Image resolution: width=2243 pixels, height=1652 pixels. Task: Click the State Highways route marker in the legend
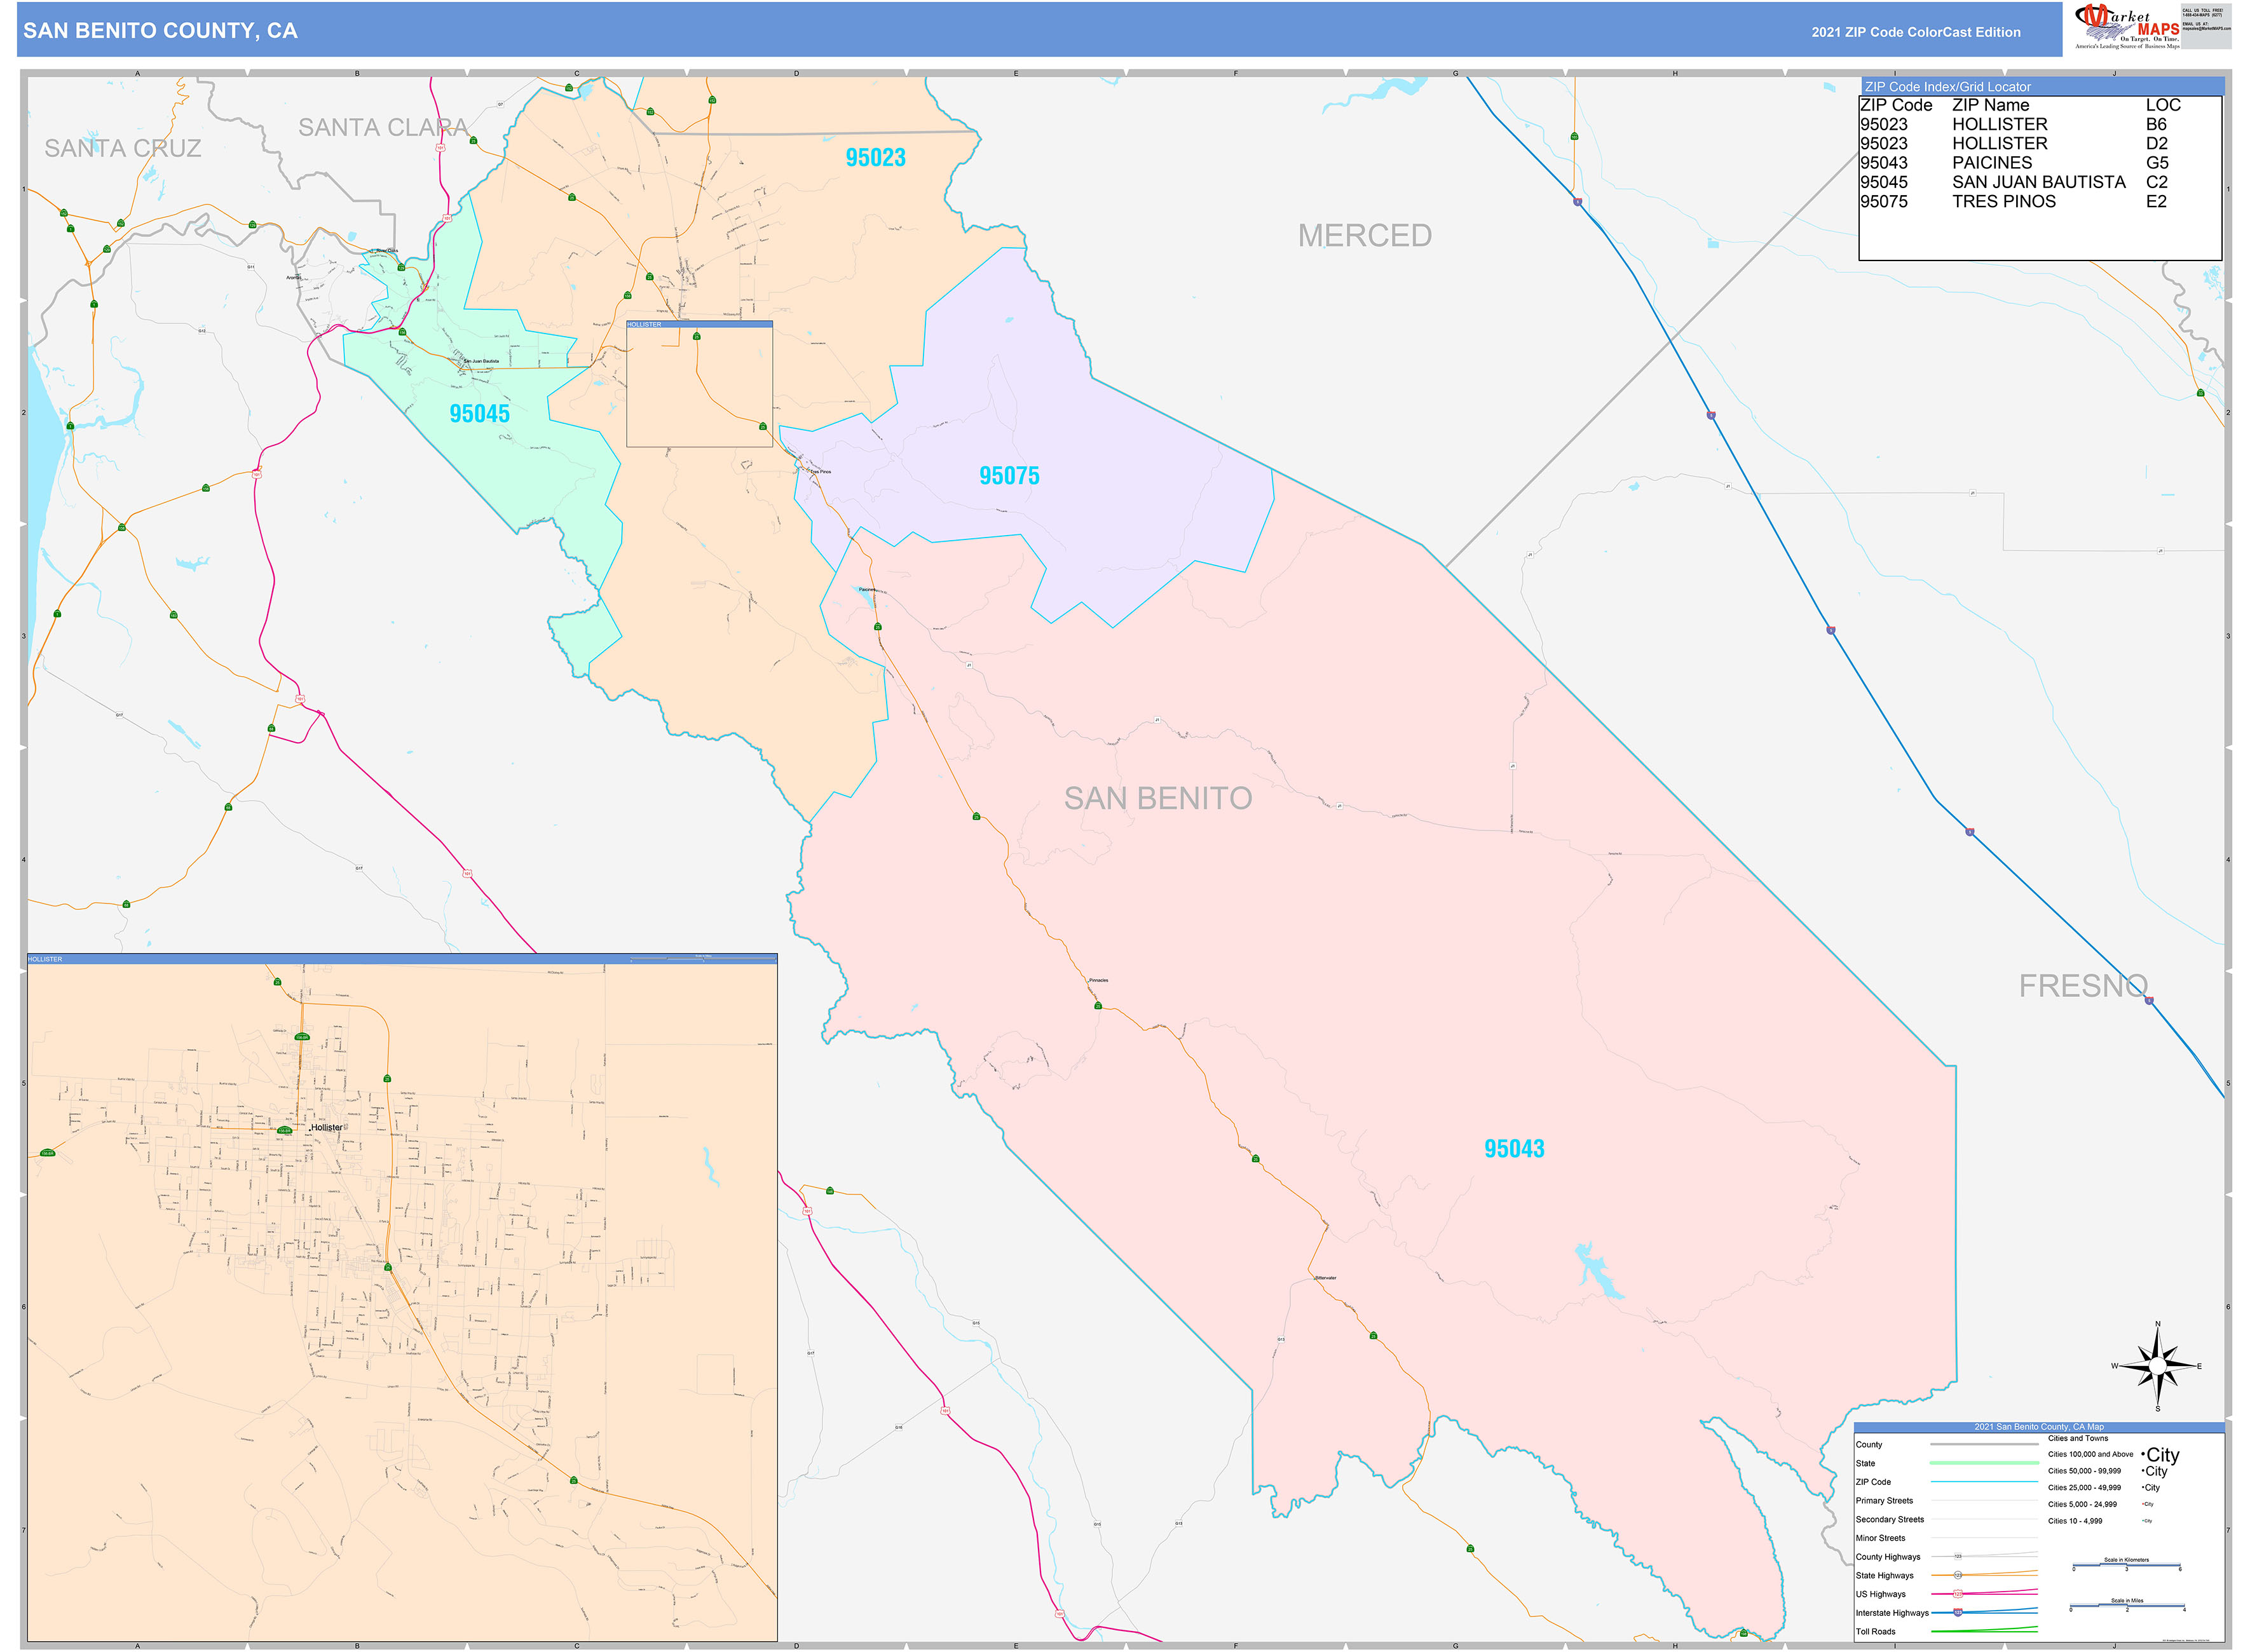pos(1958,1575)
